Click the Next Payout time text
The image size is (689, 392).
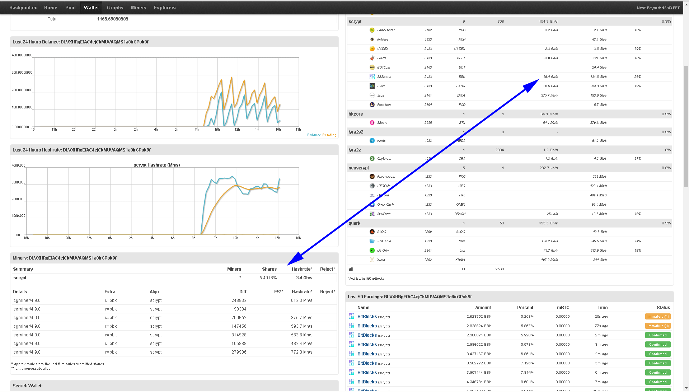click(658, 8)
